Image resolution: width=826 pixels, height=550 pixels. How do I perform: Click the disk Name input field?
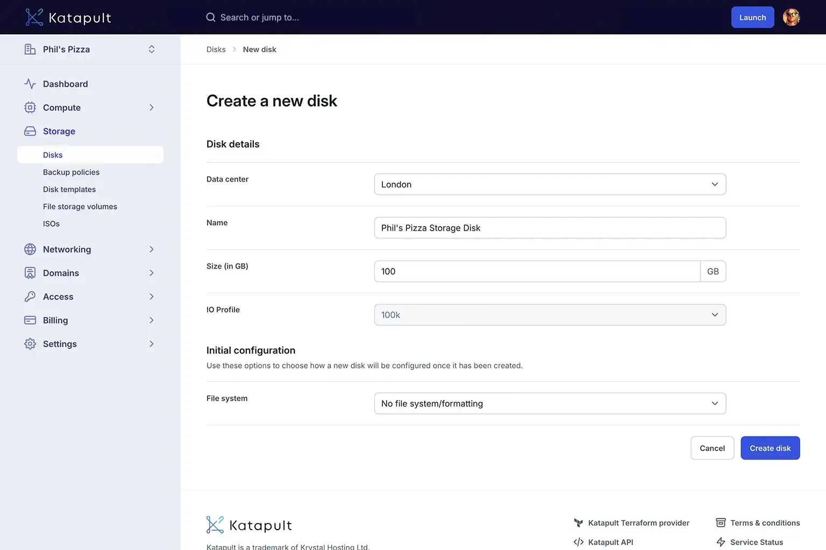(x=550, y=228)
